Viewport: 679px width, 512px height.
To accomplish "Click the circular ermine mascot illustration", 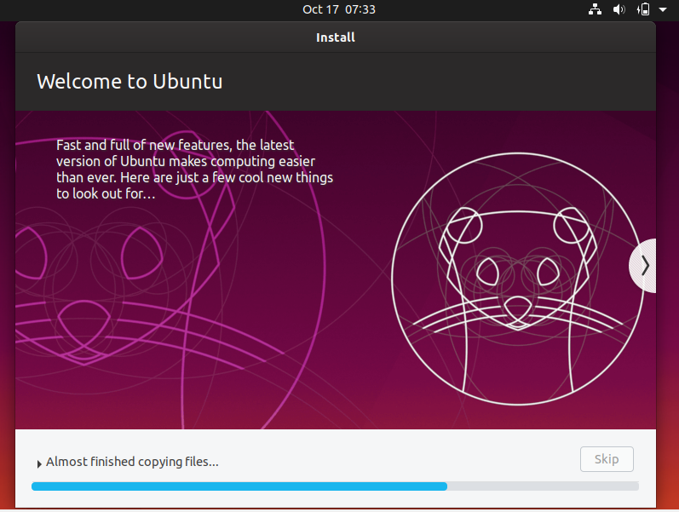I will point(517,279).
